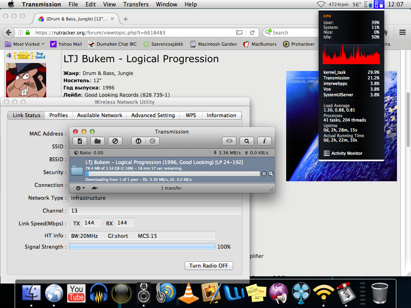Open the Macintosh Garden bookmark

tap(214, 44)
